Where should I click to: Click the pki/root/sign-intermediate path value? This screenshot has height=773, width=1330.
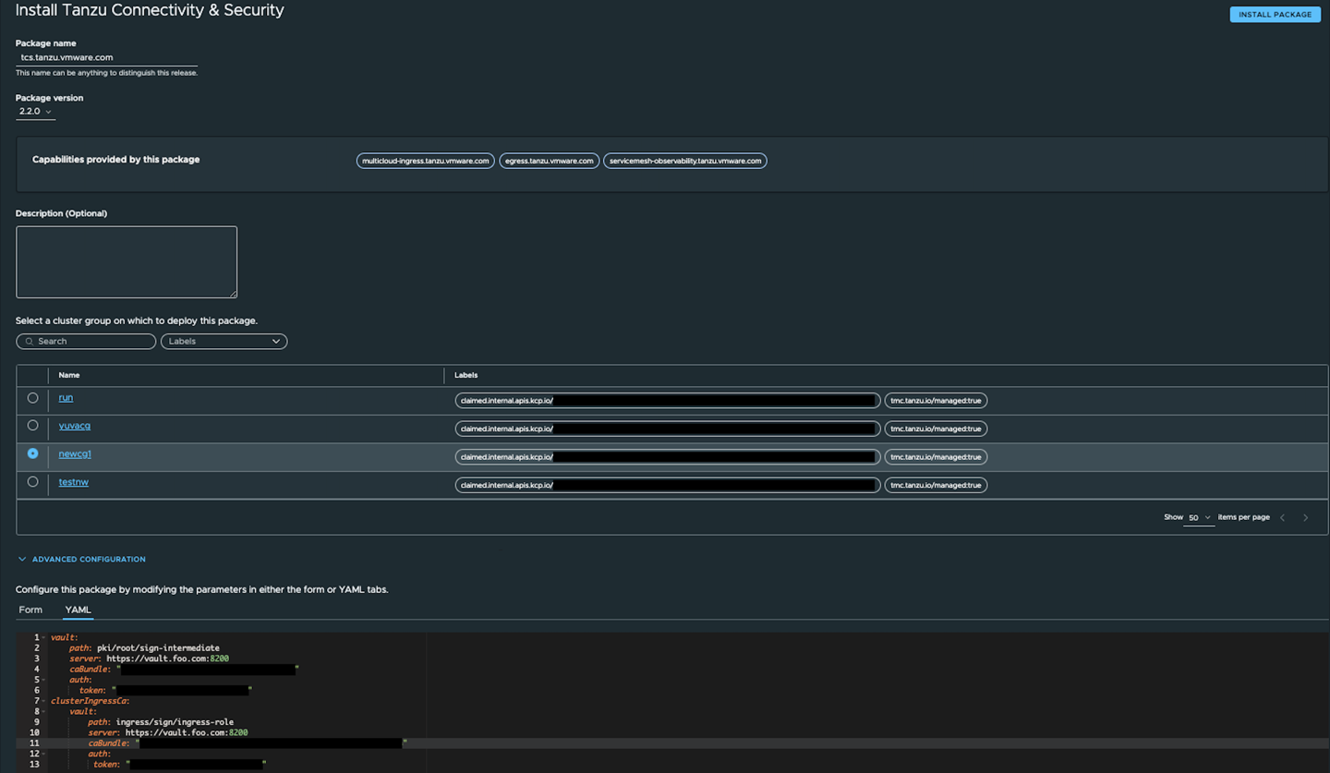tap(158, 648)
